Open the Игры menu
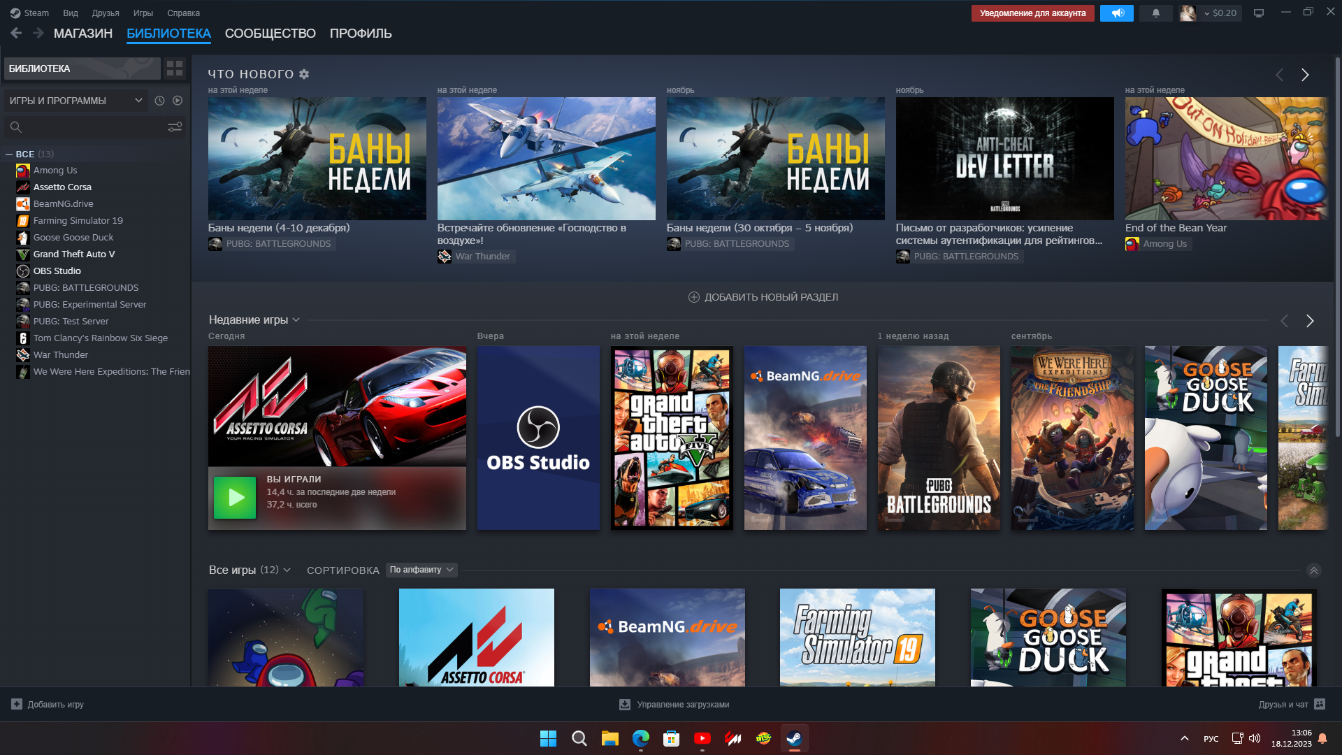Screen dimensions: 1342x755 (143, 13)
